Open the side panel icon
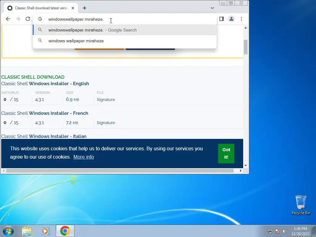The width and height of the screenshot is (316, 237). pyautogui.click(x=222, y=19)
